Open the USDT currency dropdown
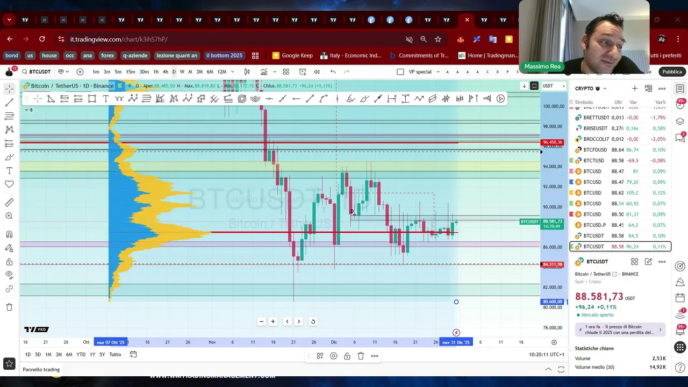 pos(554,86)
